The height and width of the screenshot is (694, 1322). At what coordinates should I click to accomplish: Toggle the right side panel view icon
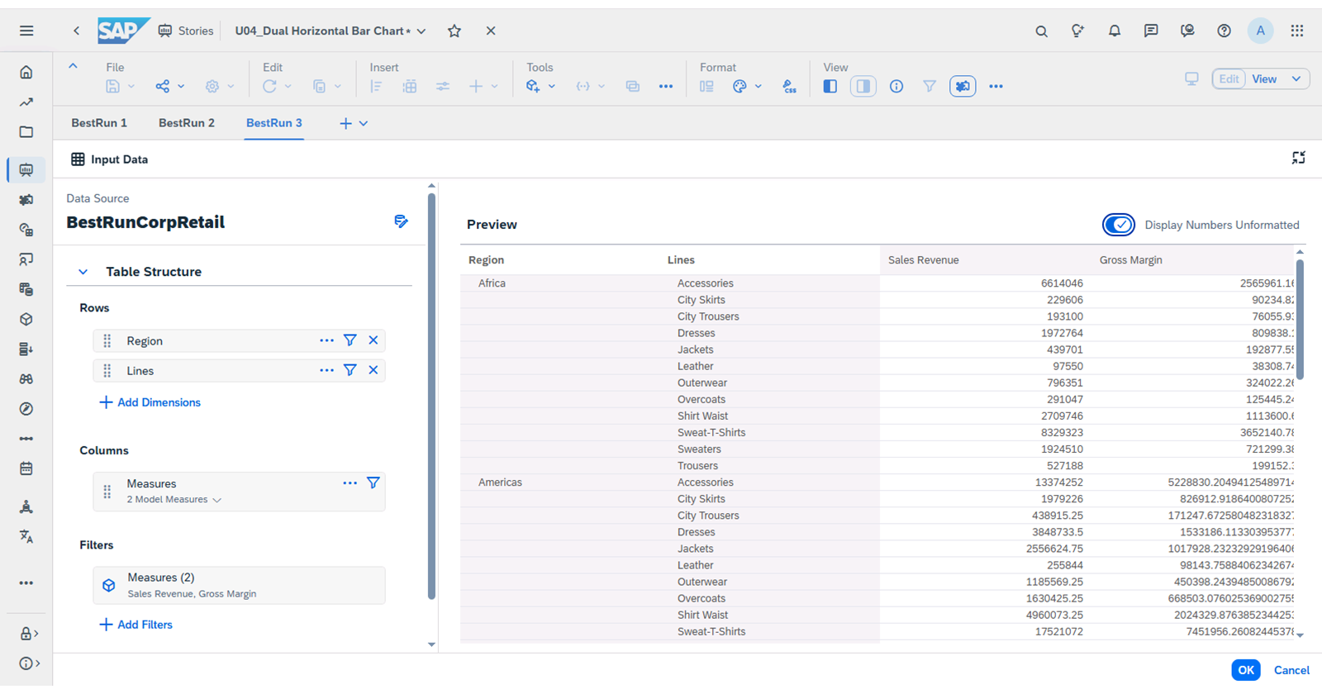pos(863,86)
